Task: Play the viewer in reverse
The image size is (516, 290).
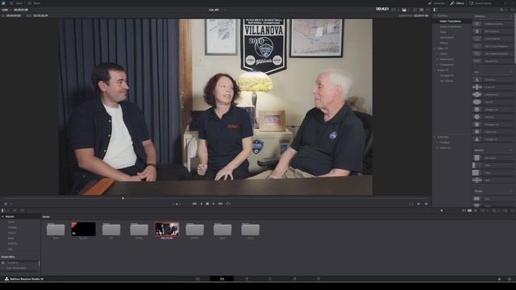Action: coord(202,204)
